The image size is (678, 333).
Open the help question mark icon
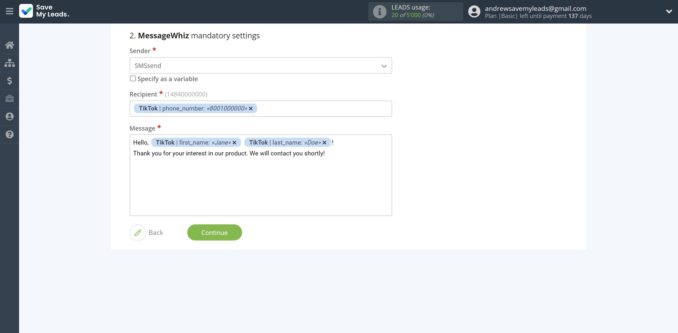10,134
